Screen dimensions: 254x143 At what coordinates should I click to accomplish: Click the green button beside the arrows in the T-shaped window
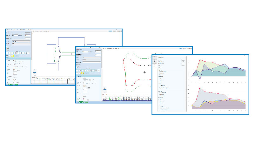(16, 85)
